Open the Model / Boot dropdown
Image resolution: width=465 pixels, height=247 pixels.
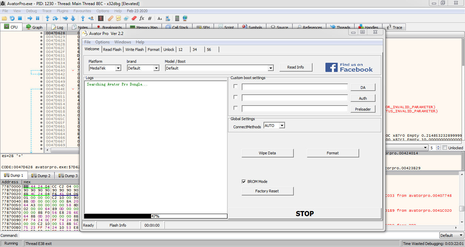pos(271,68)
